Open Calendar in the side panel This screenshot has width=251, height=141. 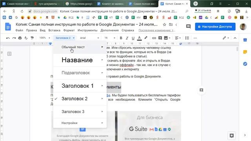(x=245, y=40)
